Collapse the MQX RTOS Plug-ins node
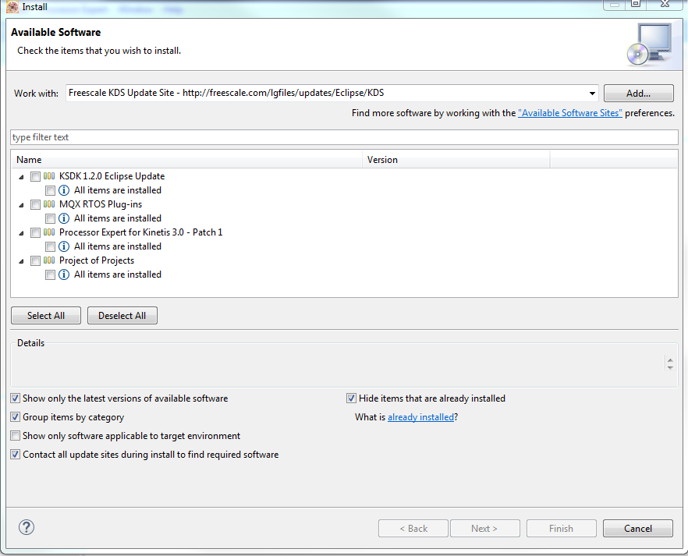688x556 pixels. click(x=21, y=205)
